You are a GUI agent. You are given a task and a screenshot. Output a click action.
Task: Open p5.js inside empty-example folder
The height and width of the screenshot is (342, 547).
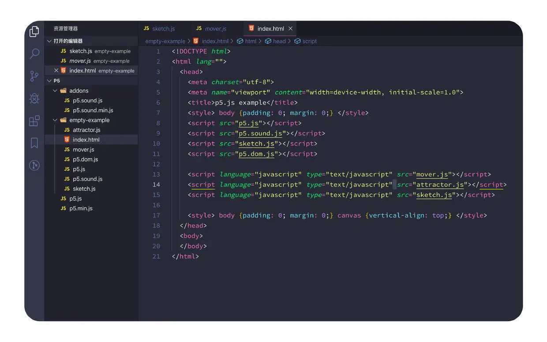pos(92,169)
